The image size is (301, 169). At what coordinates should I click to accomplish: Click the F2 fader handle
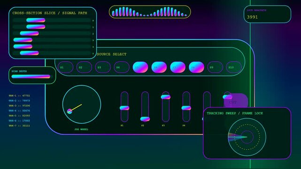click(145, 119)
